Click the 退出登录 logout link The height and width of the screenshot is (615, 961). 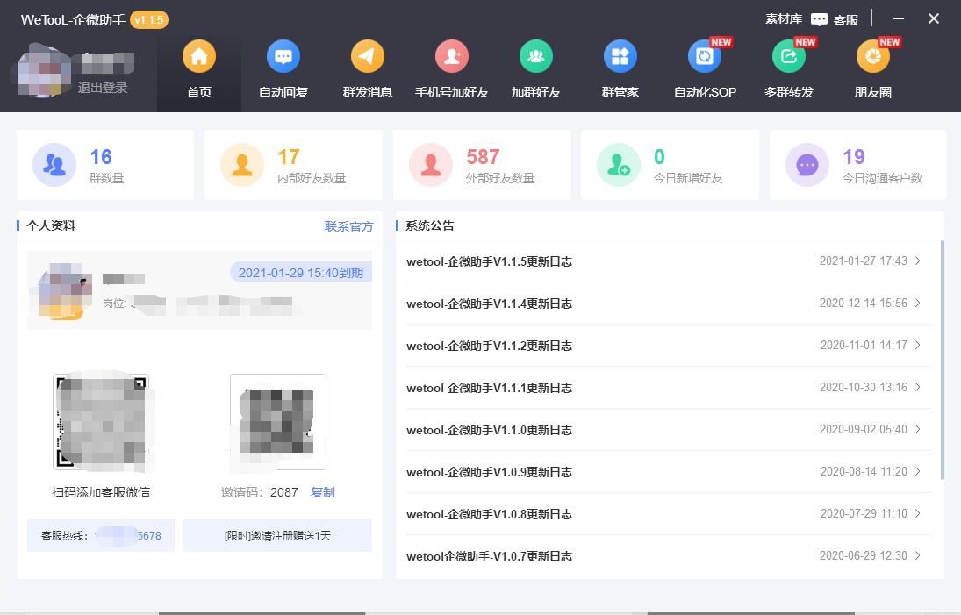pyautogui.click(x=103, y=89)
